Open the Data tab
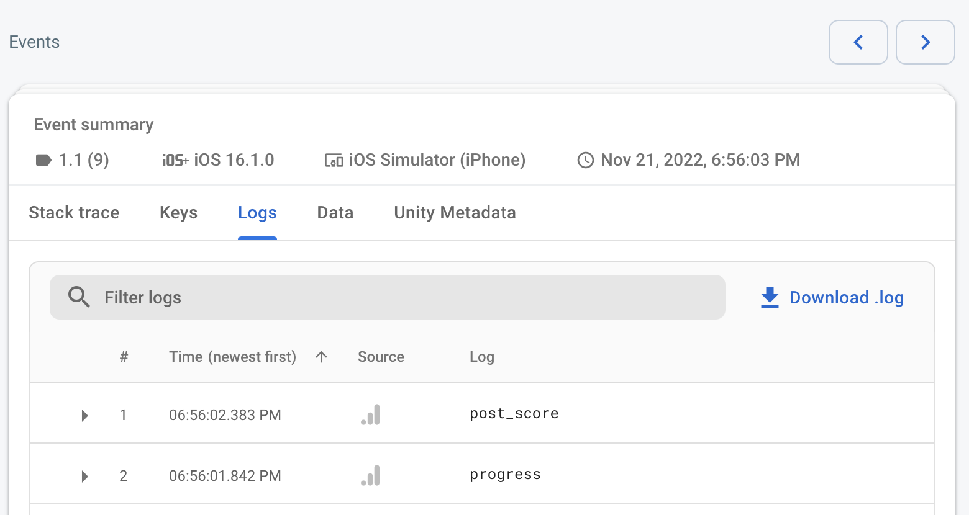This screenshot has height=515, width=969. pos(335,213)
